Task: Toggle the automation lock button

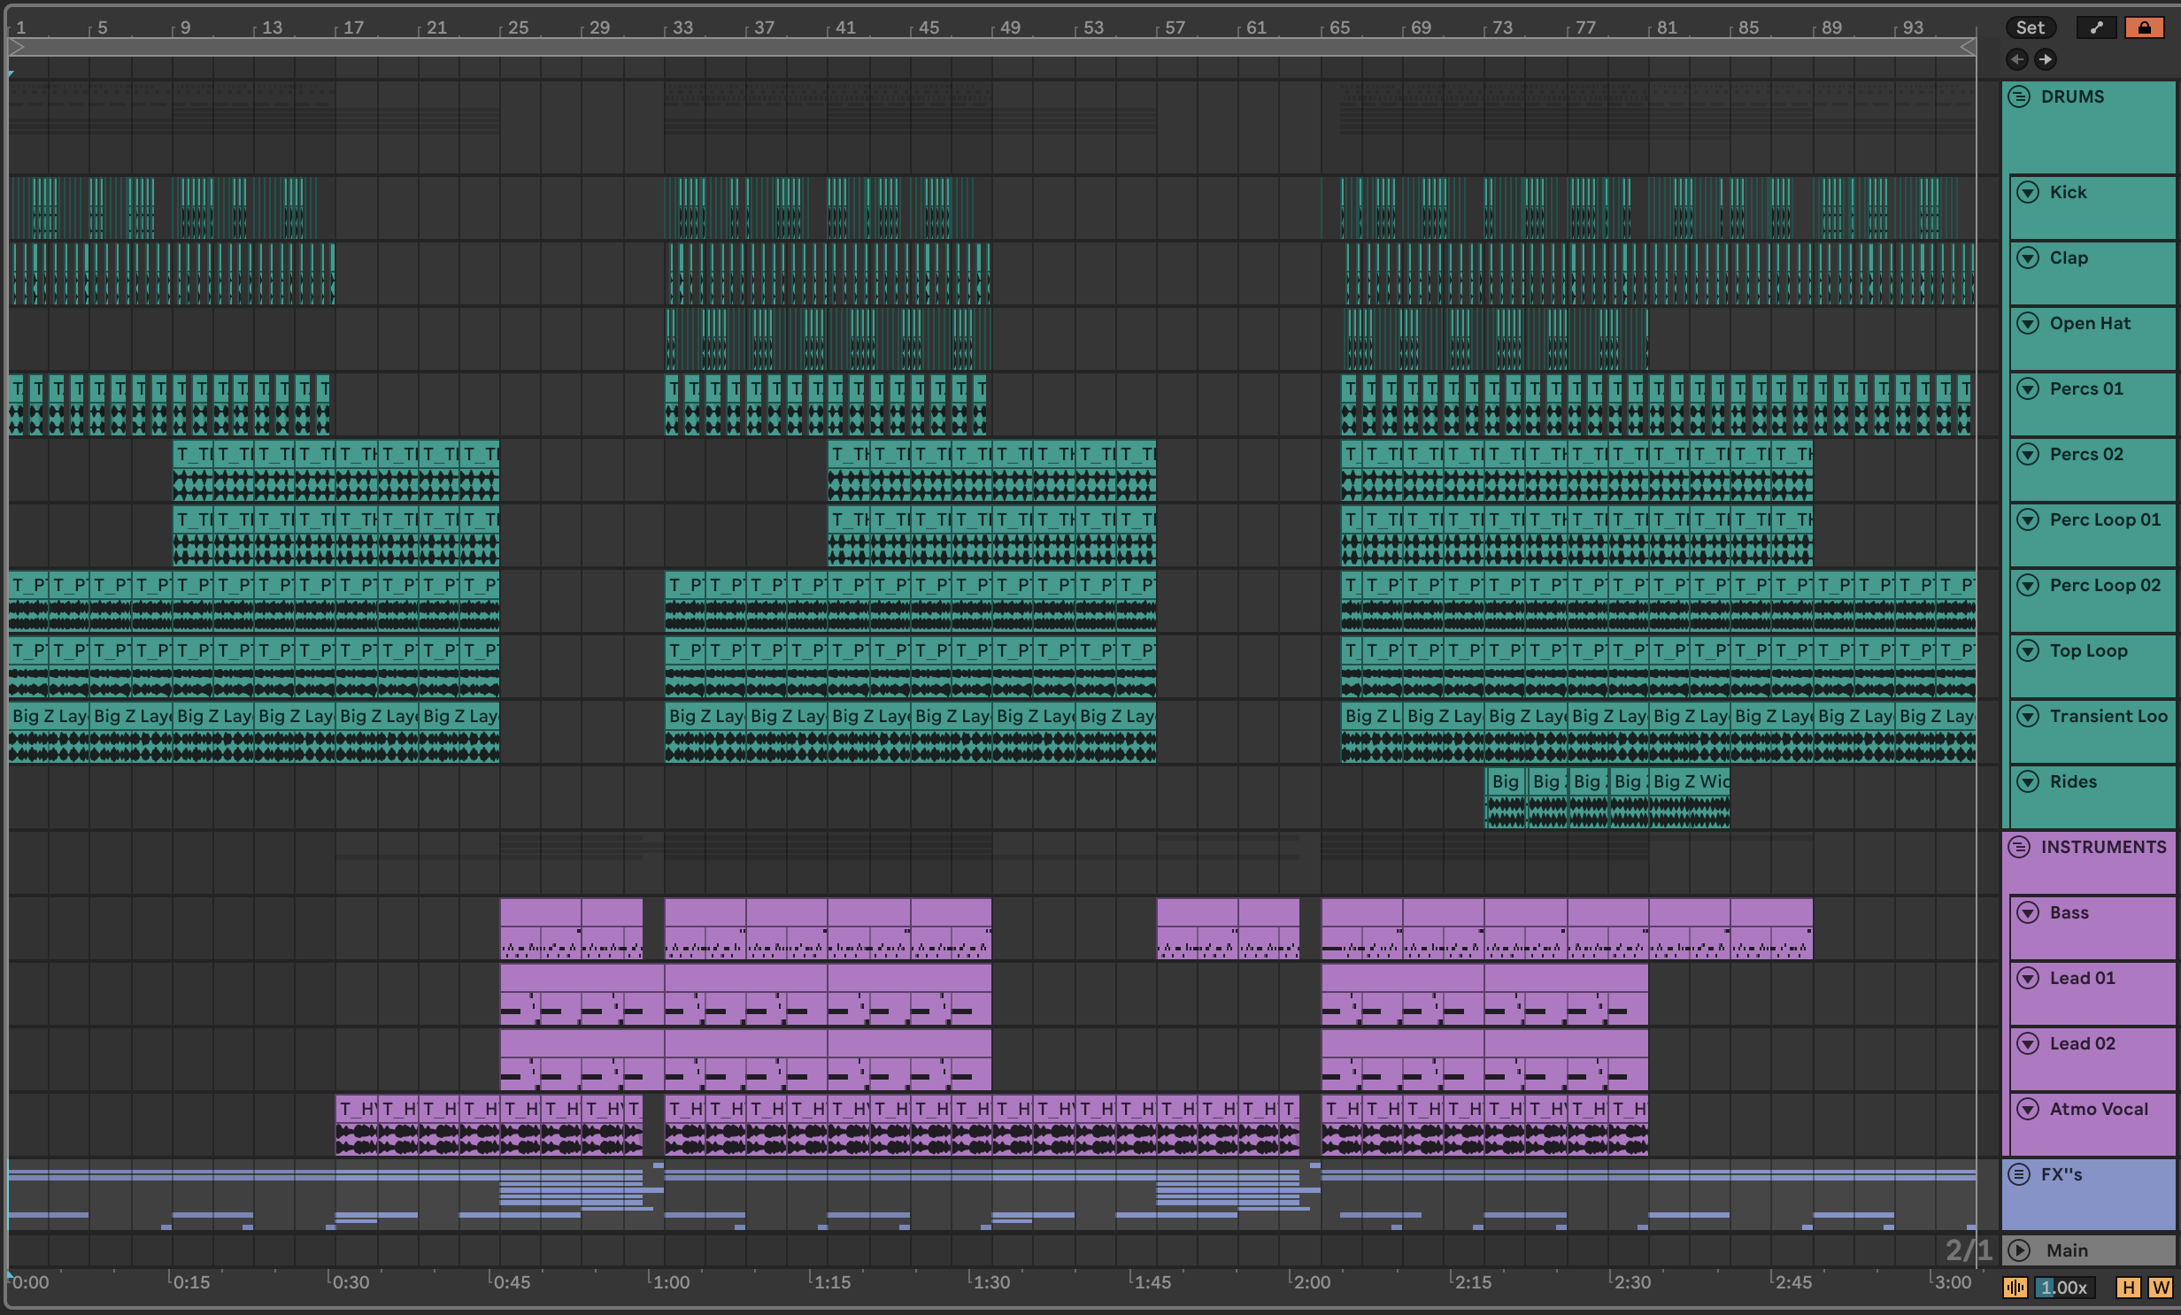Action: tap(2143, 27)
